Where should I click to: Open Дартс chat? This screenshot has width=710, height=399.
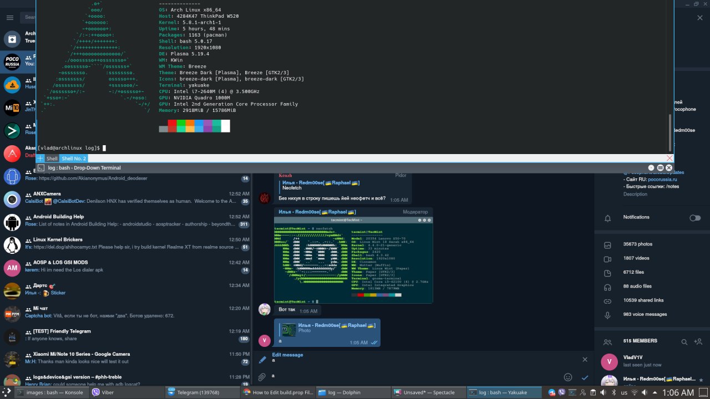tap(126, 289)
